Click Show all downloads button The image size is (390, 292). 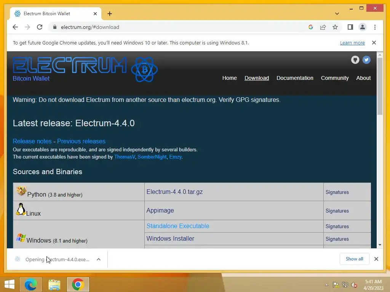click(x=354, y=259)
